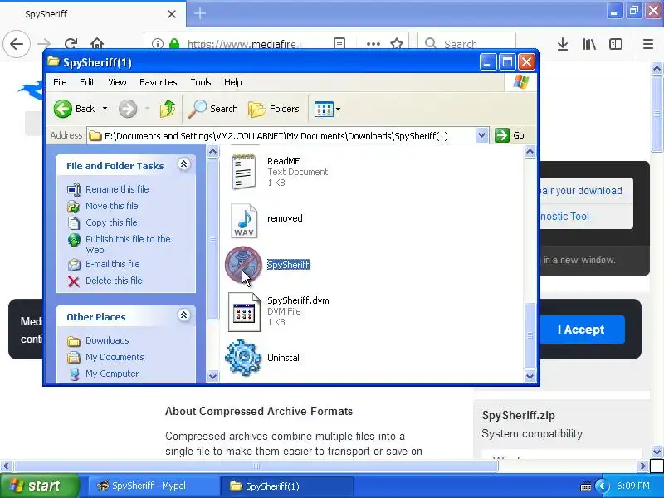Click Rename this file task
Screen dimensions: 664x498
point(117,189)
